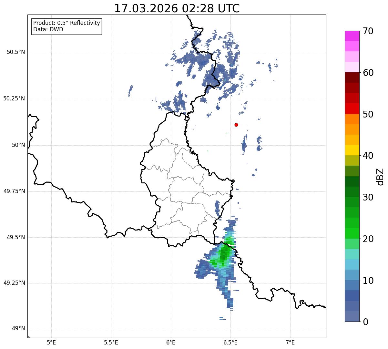
Task: Pick the orange swatch just below 50
Action: pyautogui.click(x=352, y=119)
